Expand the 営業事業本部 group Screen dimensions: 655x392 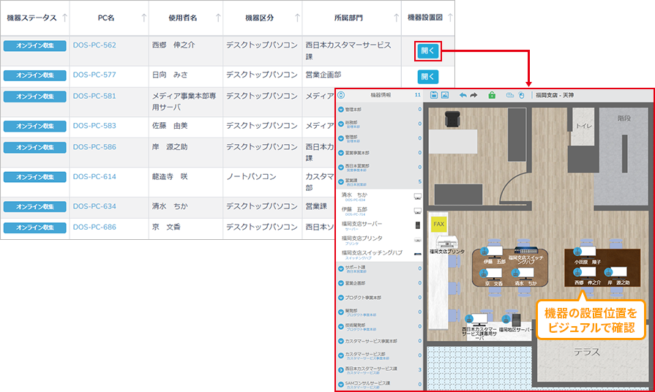pyautogui.click(x=341, y=153)
